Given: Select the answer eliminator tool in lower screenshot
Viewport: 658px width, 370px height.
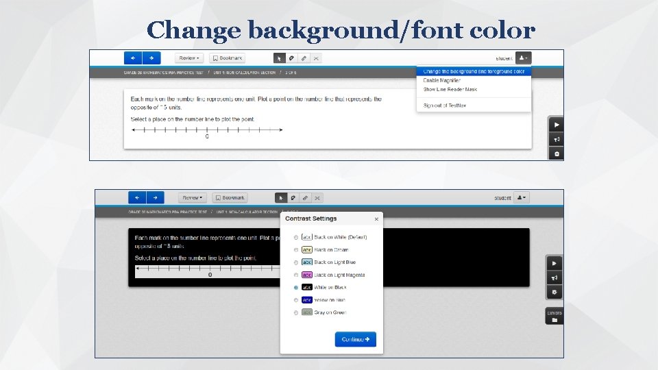Looking at the screenshot, I should pos(293,198).
